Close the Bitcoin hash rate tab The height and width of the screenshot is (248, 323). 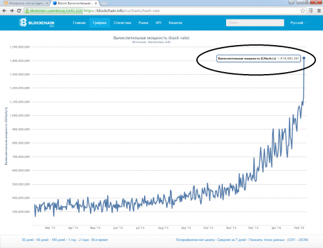click(x=96, y=3)
